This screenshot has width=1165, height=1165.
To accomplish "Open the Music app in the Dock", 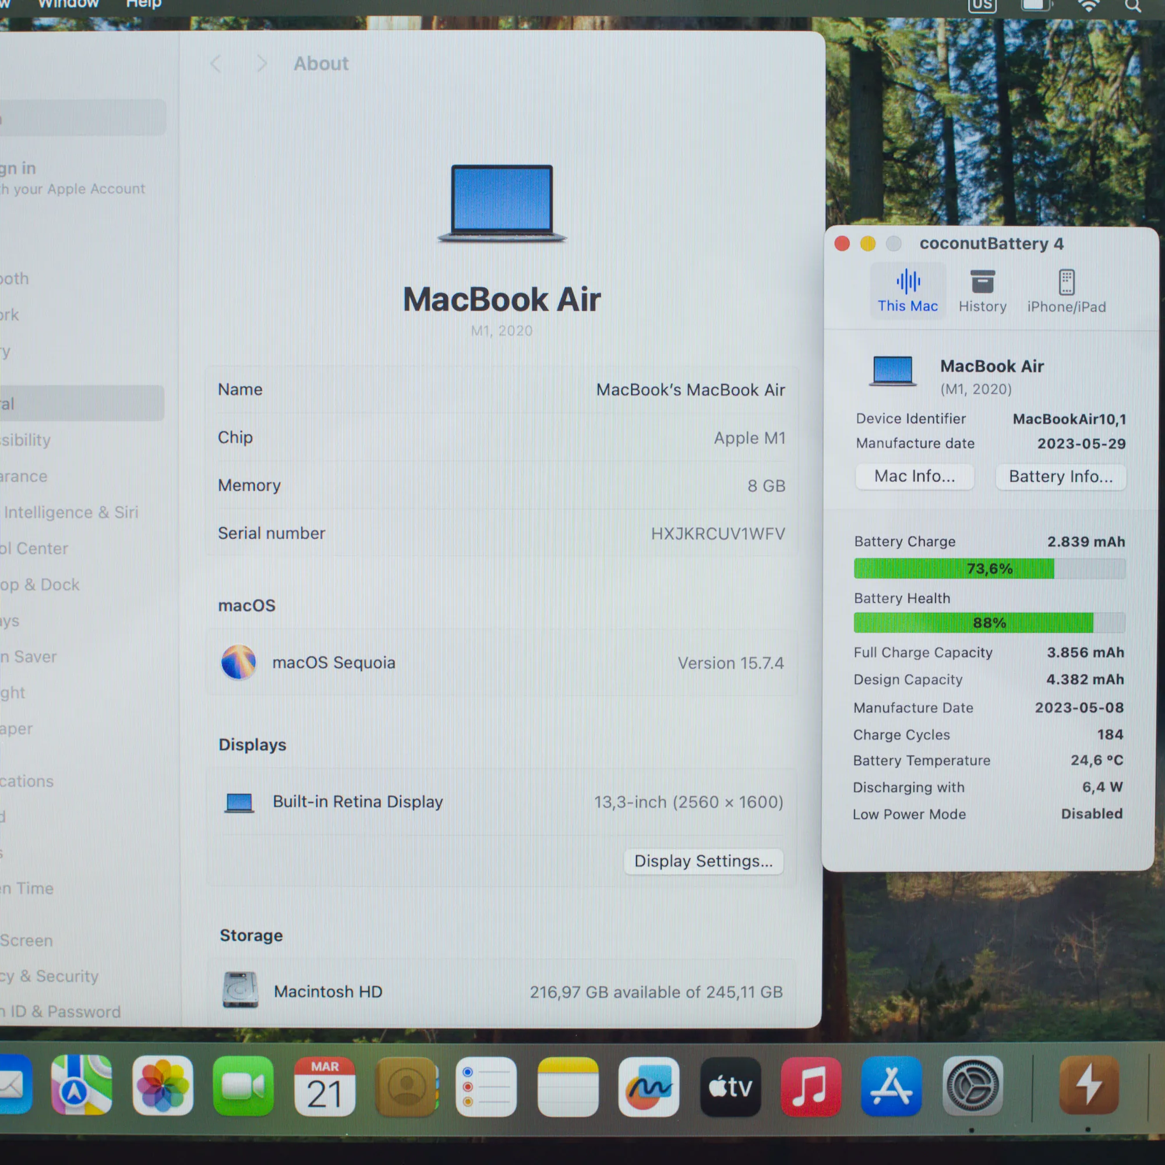I will point(810,1086).
